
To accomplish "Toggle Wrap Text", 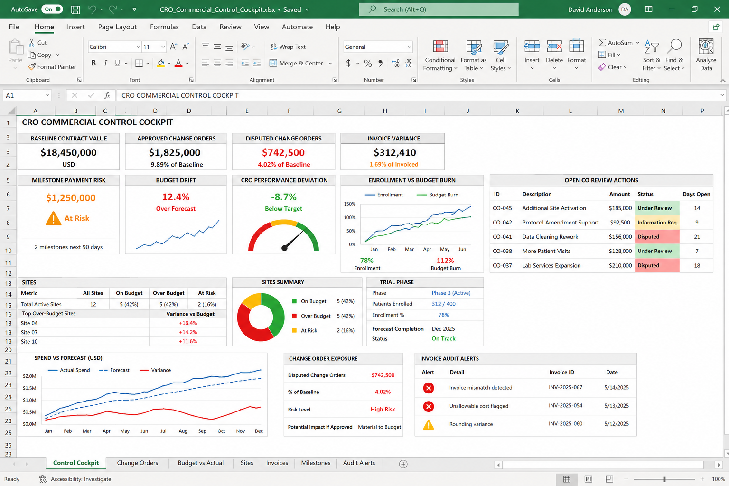I will (x=288, y=47).
